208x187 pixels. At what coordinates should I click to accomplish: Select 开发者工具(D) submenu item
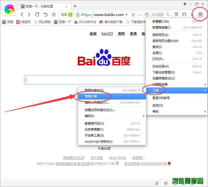tap(112, 135)
